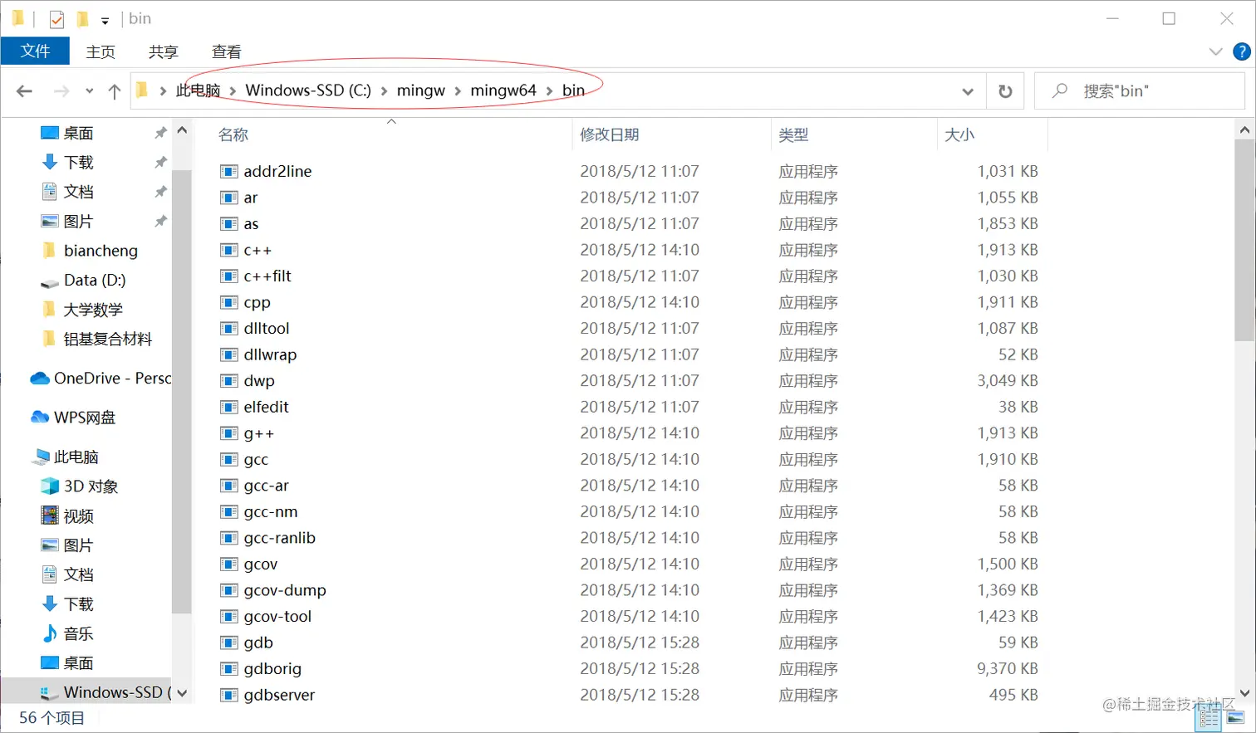Click inside the search box labeled 搜索"bin"

(x=1138, y=90)
